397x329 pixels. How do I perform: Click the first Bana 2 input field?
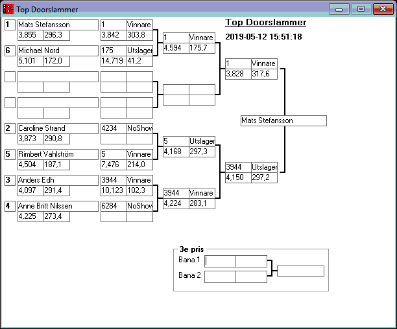(220, 277)
